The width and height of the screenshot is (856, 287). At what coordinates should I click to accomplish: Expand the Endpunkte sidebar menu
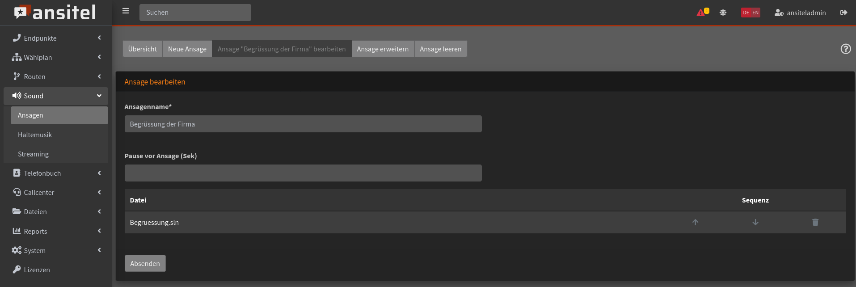pyautogui.click(x=56, y=38)
